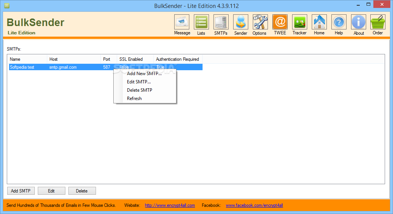
Task: Open the Message section icon
Action: click(x=182, y=22)
